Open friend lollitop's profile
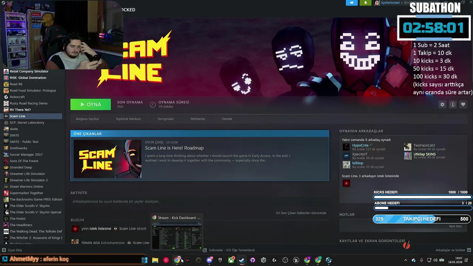 tap(358, 163)
